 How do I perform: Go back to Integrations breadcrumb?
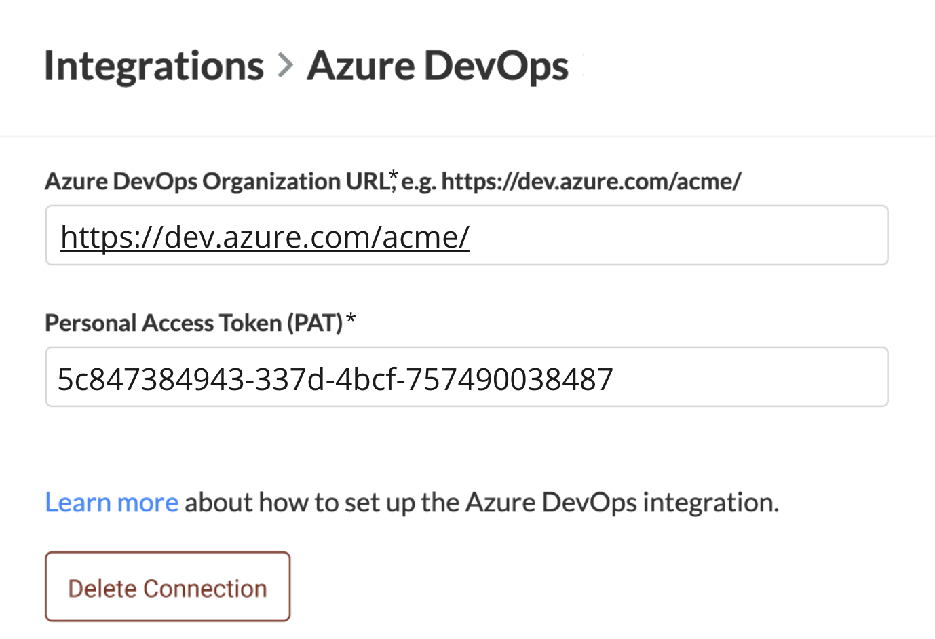(x=154, y=66)
